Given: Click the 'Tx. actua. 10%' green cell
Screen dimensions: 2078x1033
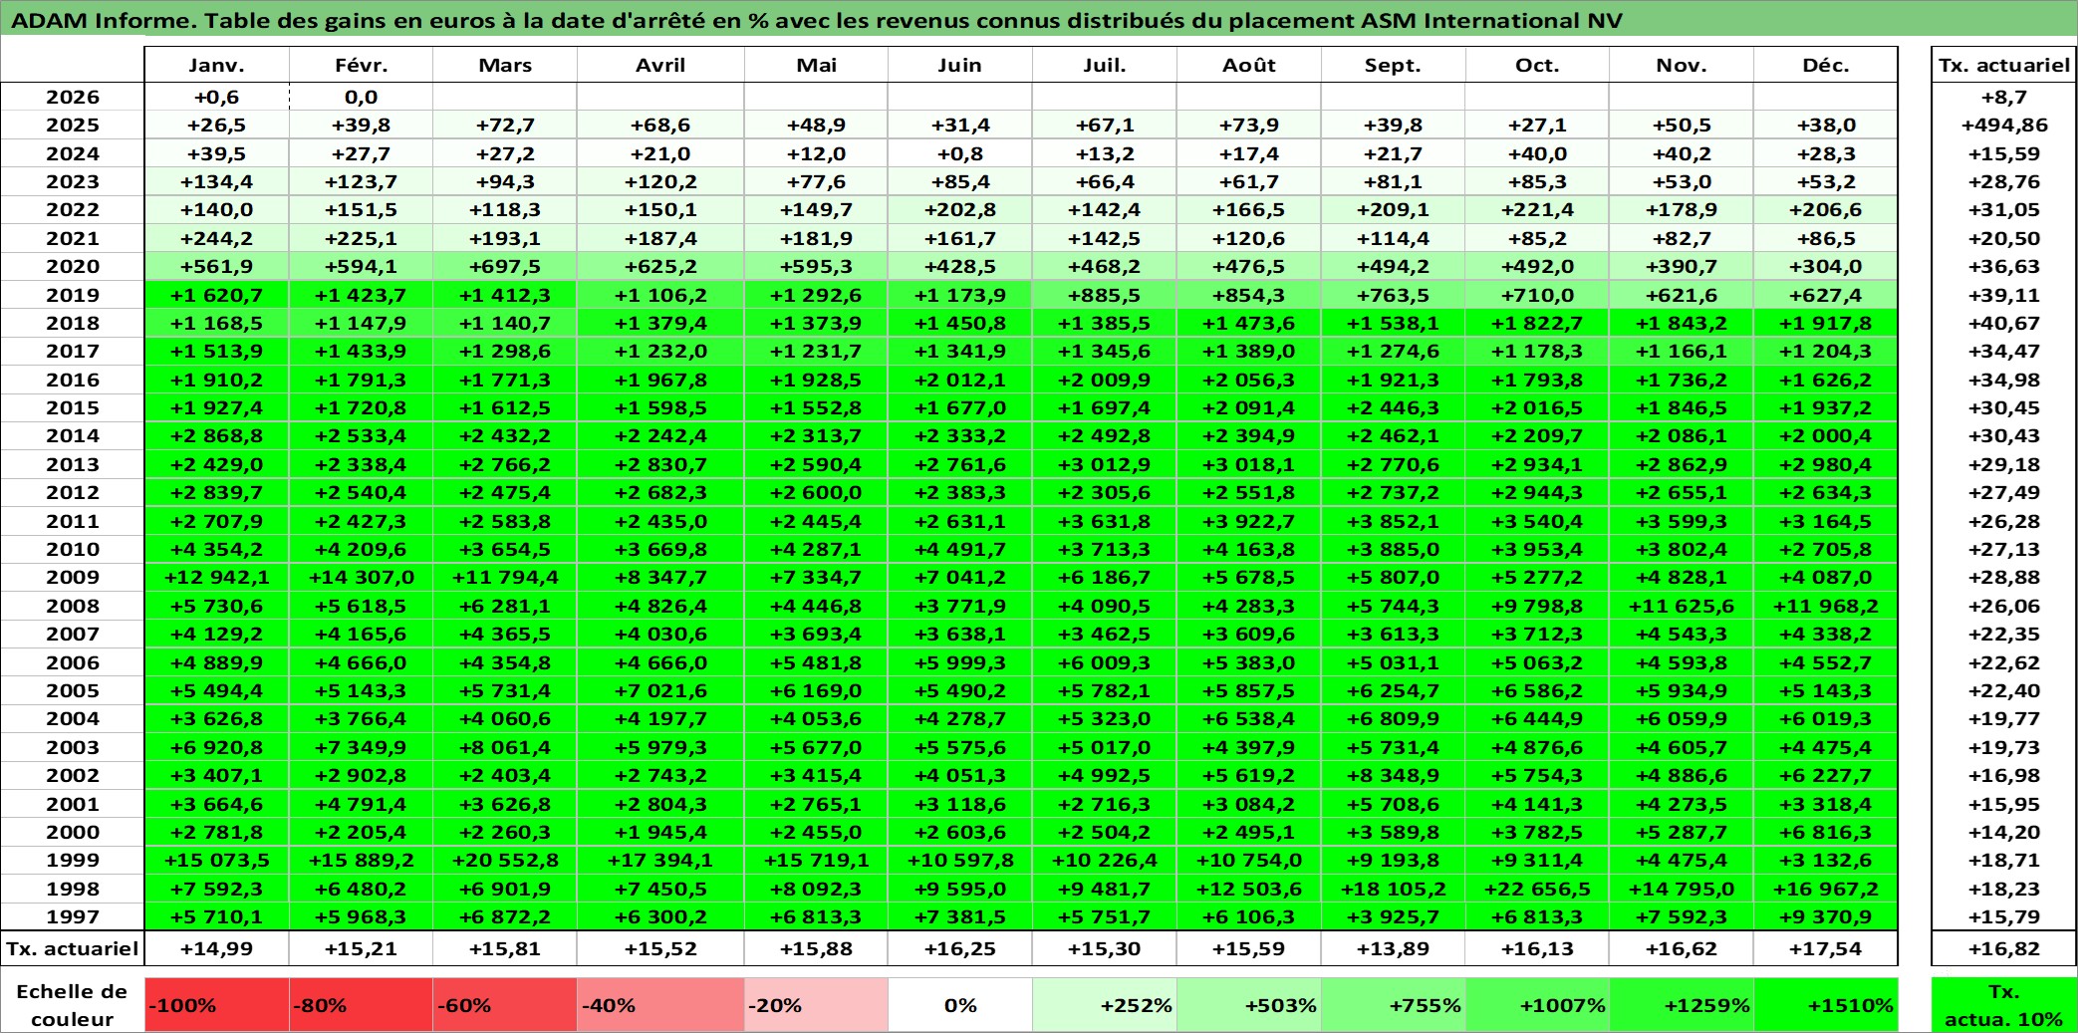Looking at the screenshot, I should (x=2004, y=1005).
